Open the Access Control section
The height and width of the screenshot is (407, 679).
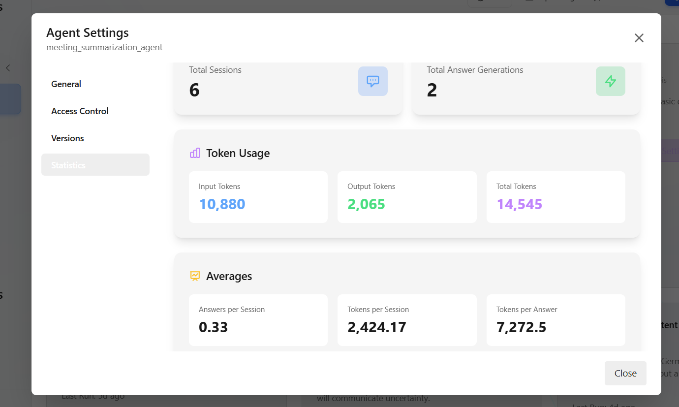tap(80, 111)
